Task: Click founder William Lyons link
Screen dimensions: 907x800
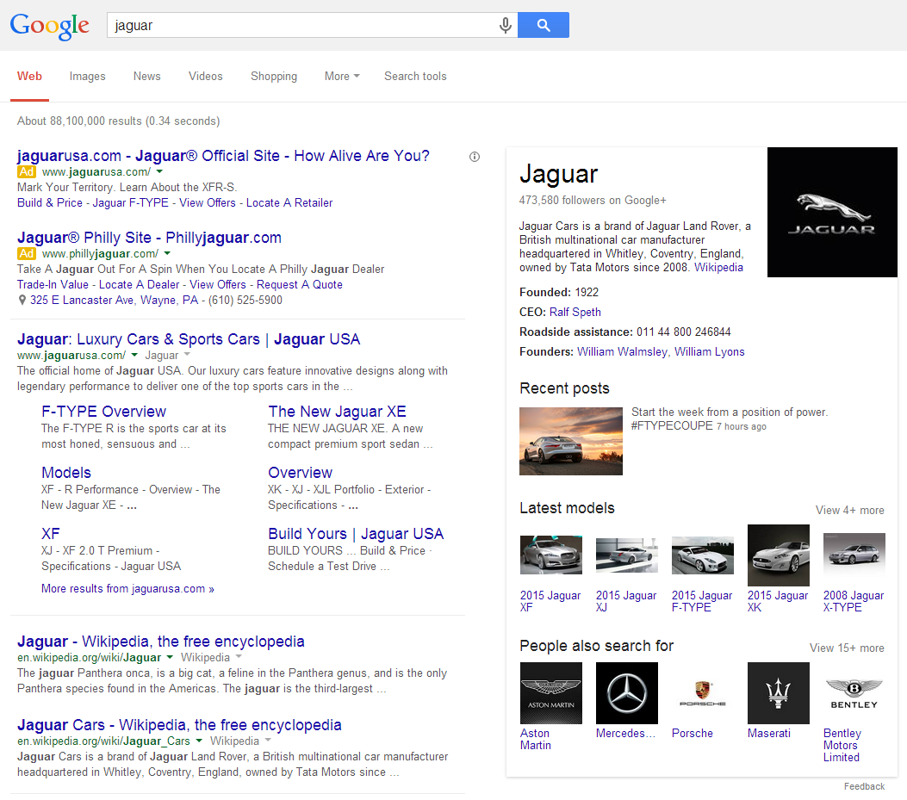Action: pyautogui.click(x=709, y=351)
